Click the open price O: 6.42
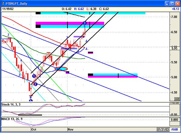 (66, 9)
